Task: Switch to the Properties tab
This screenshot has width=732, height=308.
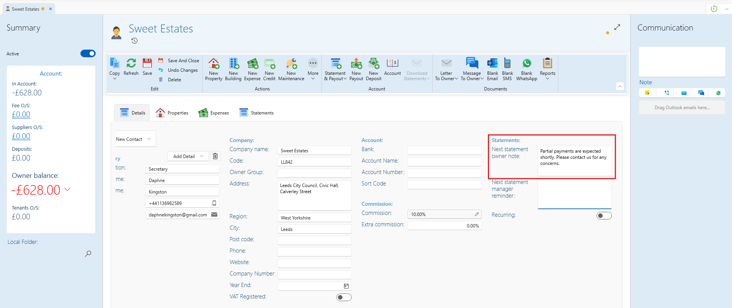Action: (x=172, y=113)
